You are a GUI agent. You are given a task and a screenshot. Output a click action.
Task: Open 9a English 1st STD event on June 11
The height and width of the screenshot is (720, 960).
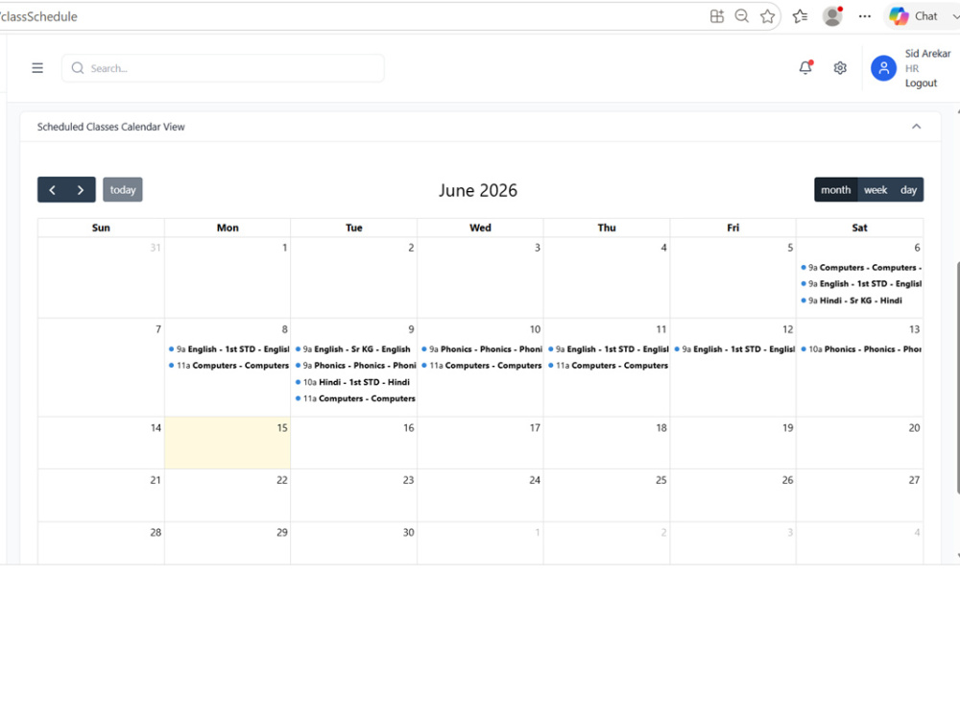[608, 349]
